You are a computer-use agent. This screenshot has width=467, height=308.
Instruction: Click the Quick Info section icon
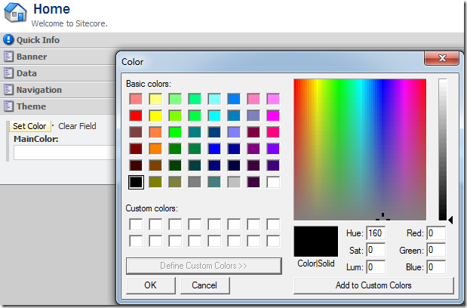coord(8,40)
